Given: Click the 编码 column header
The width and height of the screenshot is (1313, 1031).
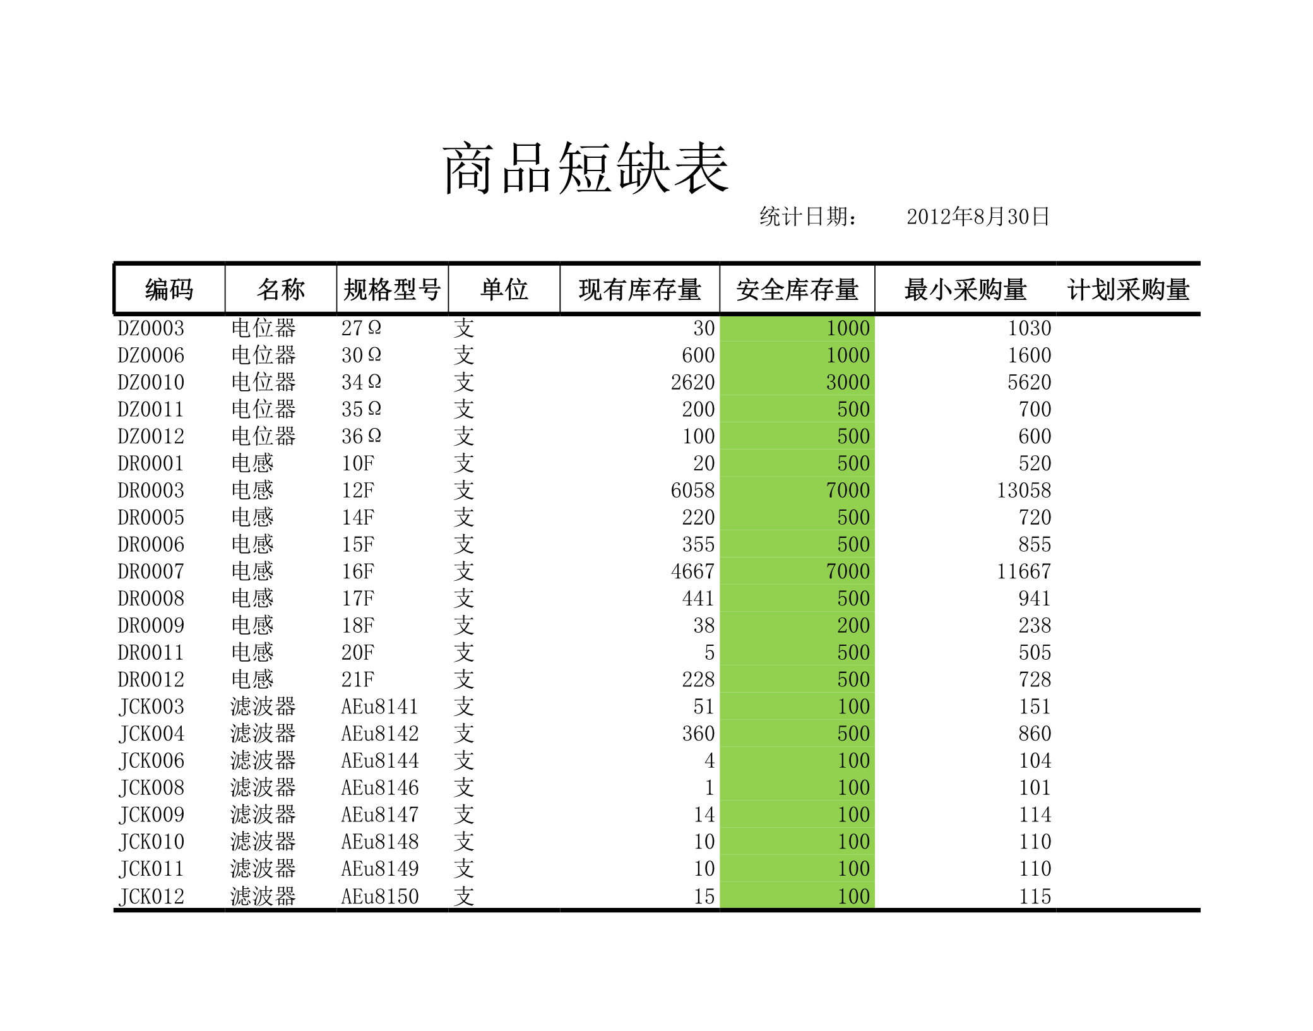Looking at the screenshot, I should (169, 289).
